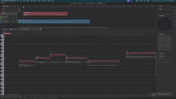Click the arrangement horizontal scrollbar
The height and width of the screenshot is (99, 176).
[x=63, y=27]
